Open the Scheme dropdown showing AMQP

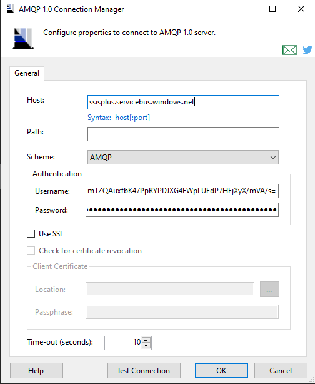(x=183, y=157)
